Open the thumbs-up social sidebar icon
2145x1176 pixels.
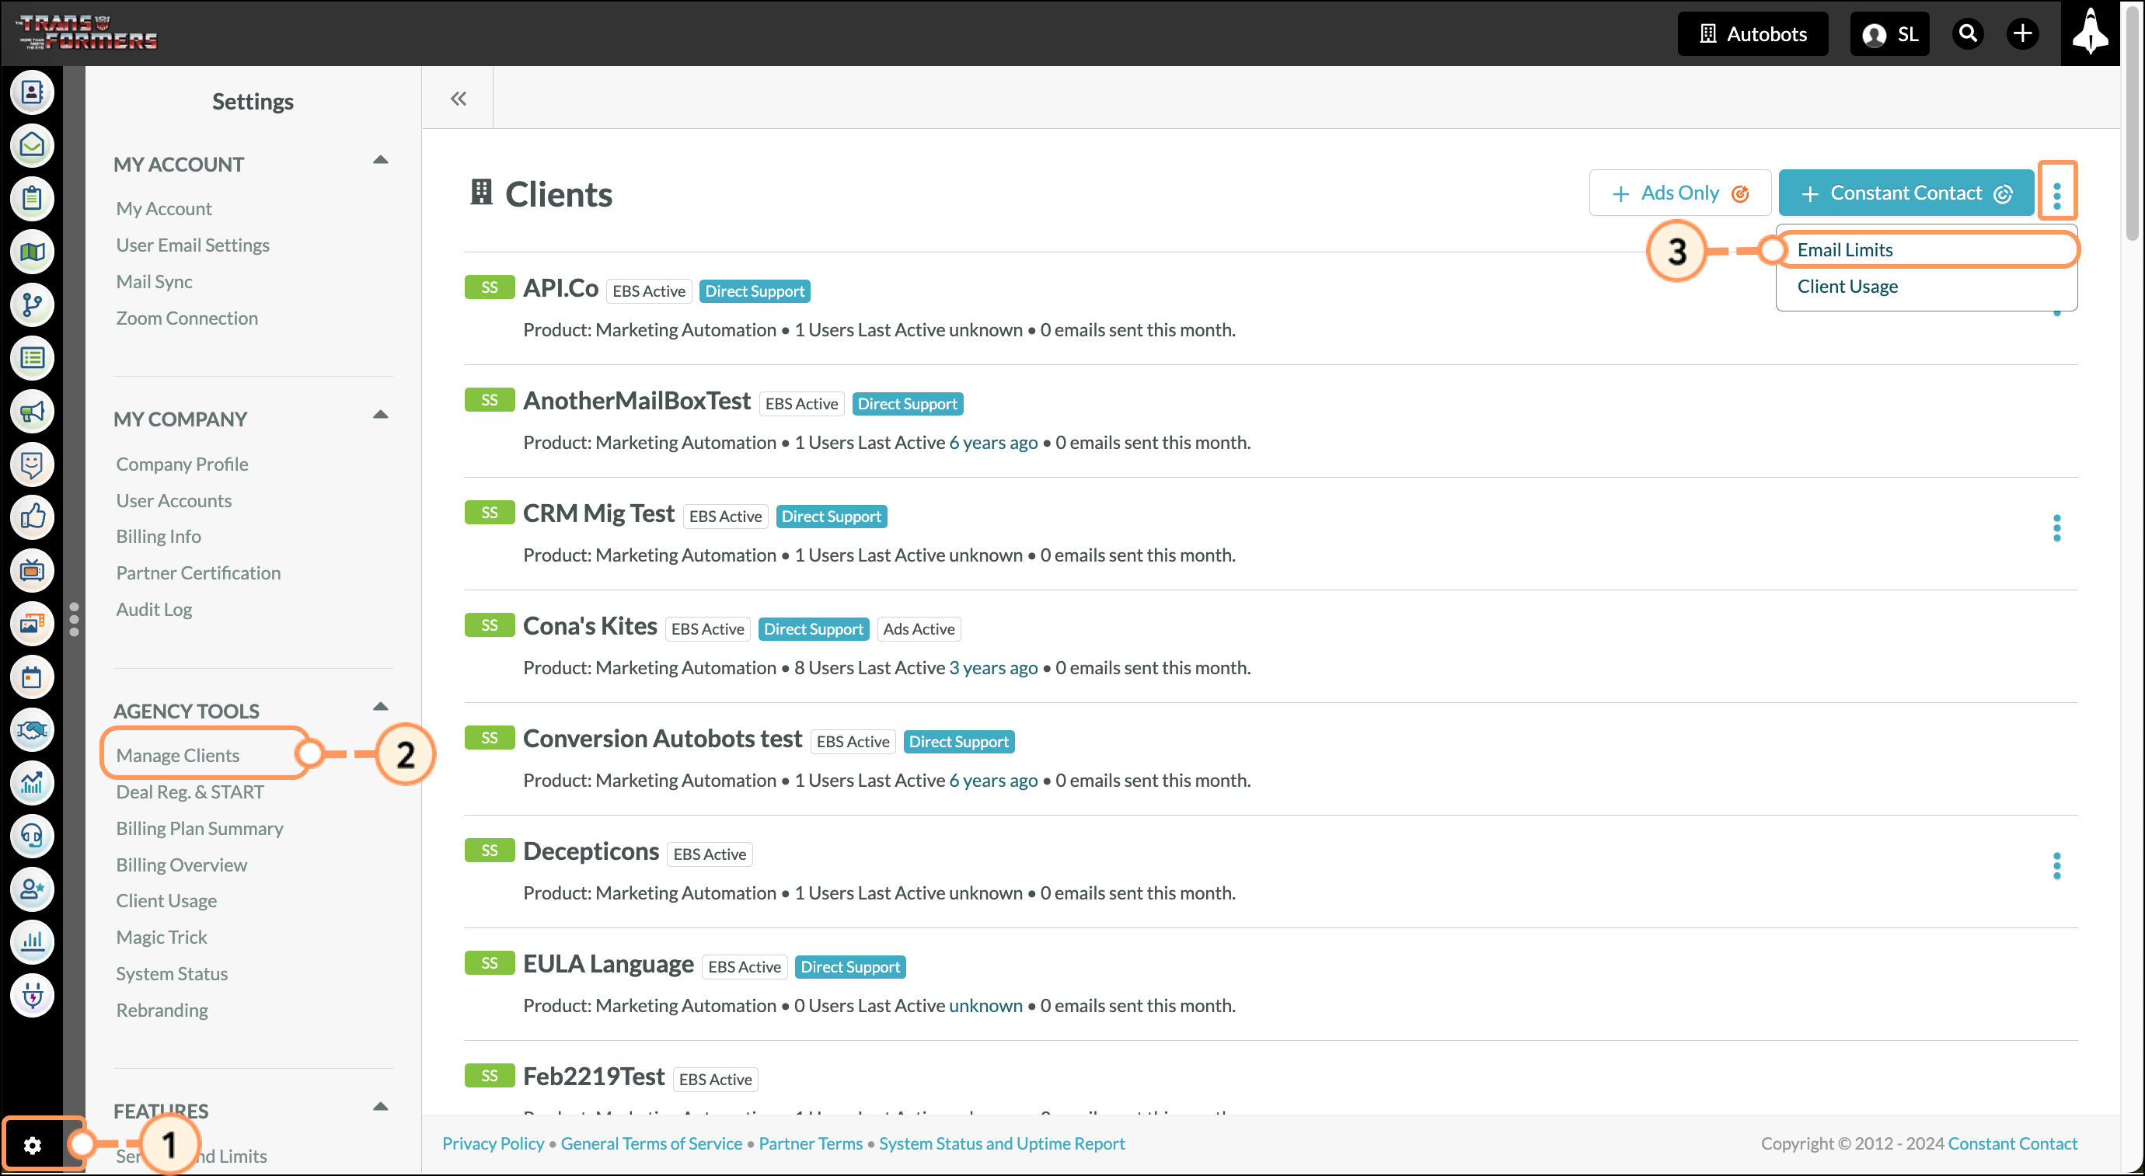(x=32, y=517)
